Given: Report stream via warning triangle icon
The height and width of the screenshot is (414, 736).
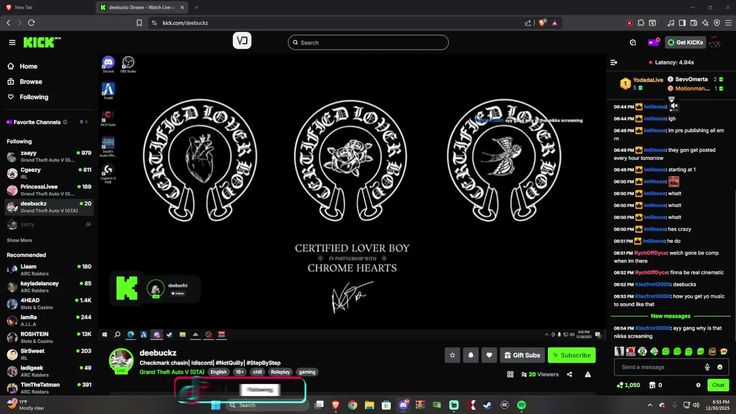Looking at the screenshot, I should [x=588, y=374].
